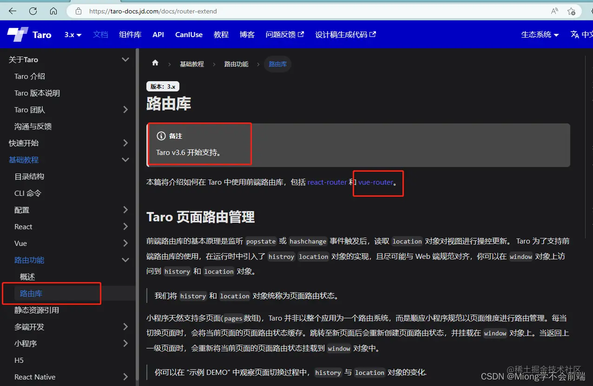Reload the page with refresh icon
593x386 pixels.
33,11
